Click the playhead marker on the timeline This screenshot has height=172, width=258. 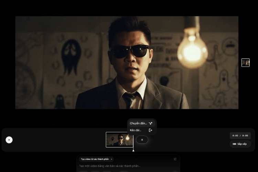[x=133, y=150]
